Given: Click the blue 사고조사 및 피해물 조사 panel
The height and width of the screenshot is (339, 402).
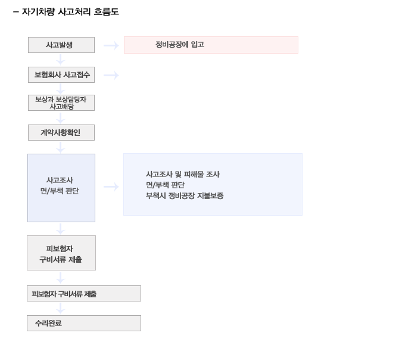Looking at the screenshot, I should (x=213, y=184).
